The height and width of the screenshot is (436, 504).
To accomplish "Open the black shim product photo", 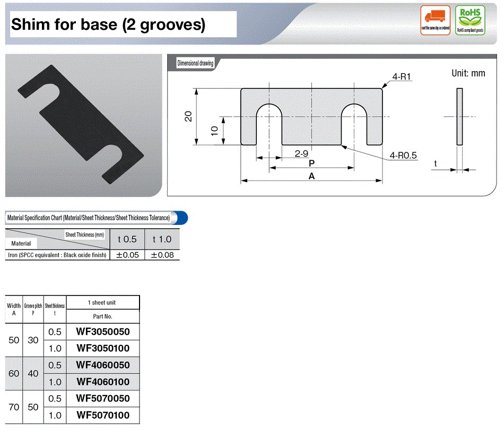I will (83, 125).
